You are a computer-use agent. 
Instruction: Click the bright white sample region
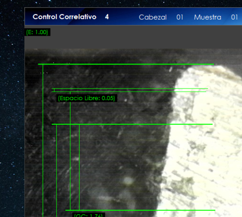click(208, 146)
